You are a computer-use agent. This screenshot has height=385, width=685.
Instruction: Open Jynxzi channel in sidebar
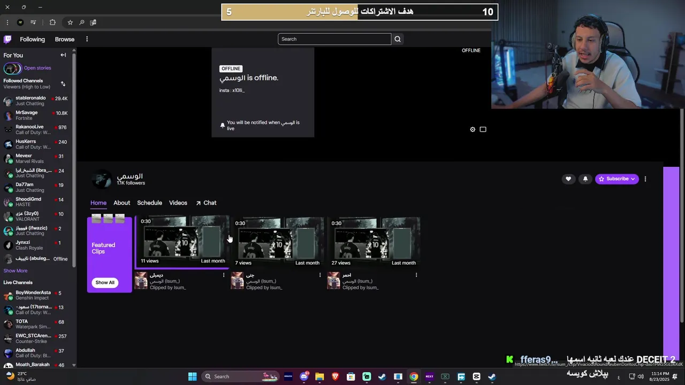[37, 245]
